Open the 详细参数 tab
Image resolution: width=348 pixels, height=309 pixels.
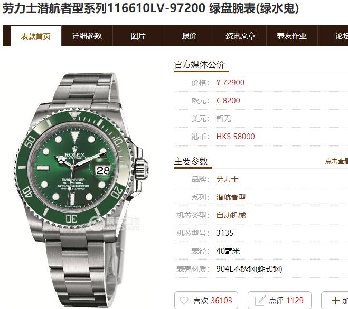click(87, 36)
